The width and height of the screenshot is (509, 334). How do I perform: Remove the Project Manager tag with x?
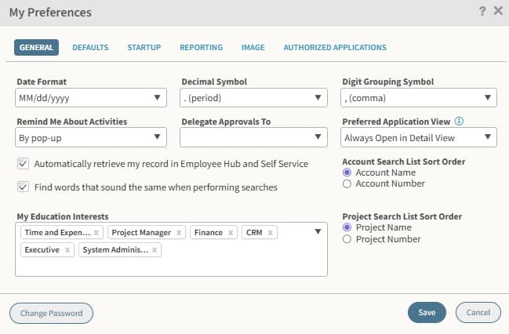(x=179, y=233)
